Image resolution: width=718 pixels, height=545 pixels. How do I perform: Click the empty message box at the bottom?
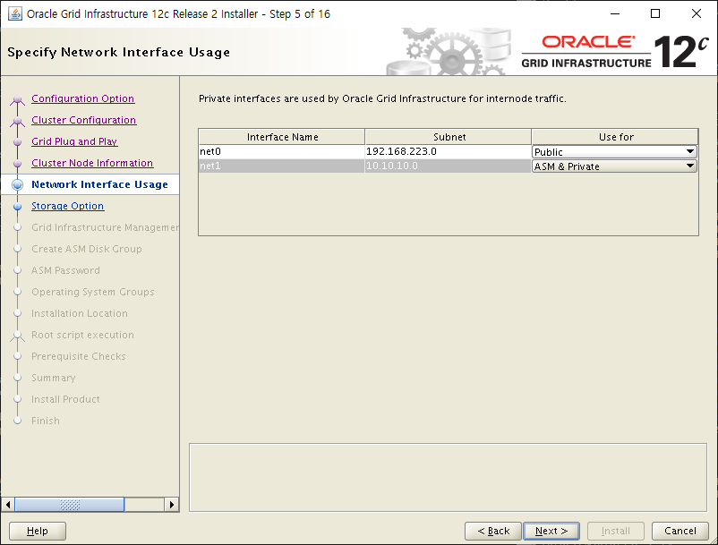click(448, 477)
